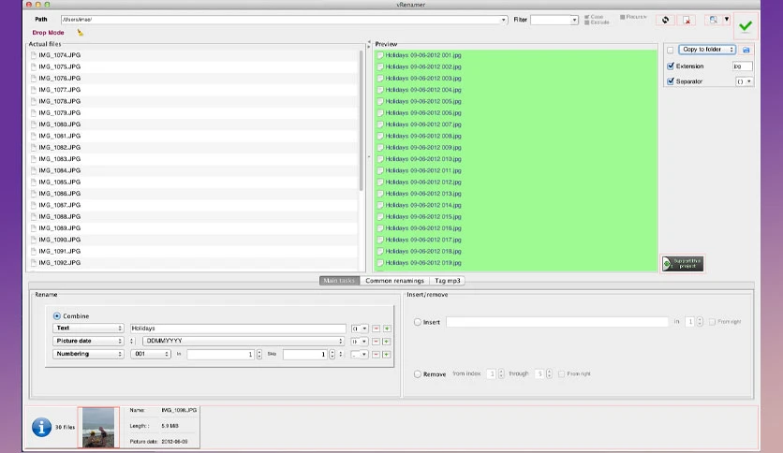Switch to the Main tasks tab
Screen dimensions: 783x453
(x=339, y=281)
